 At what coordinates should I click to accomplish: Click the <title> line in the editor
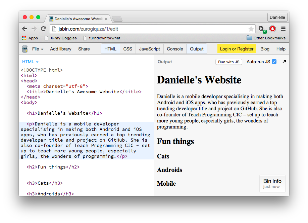(84, 91)
